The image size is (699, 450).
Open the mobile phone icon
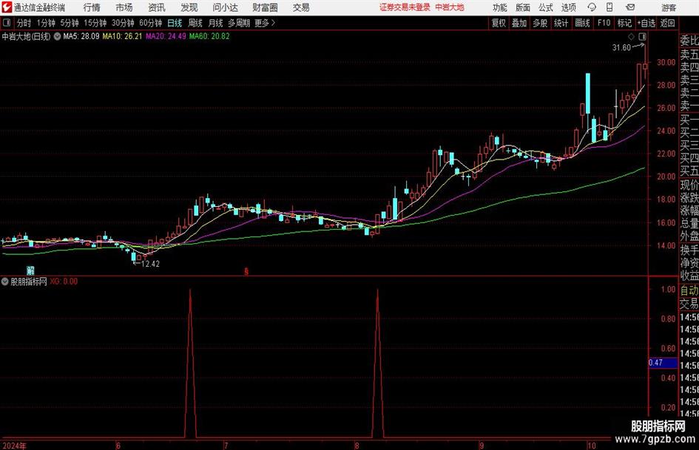(x=609, y=7)
